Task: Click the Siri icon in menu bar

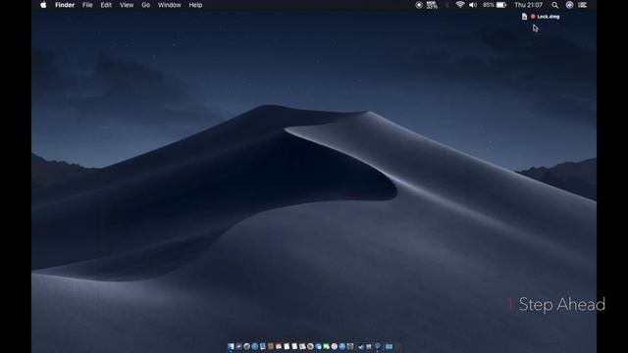Action: (569, 5)
